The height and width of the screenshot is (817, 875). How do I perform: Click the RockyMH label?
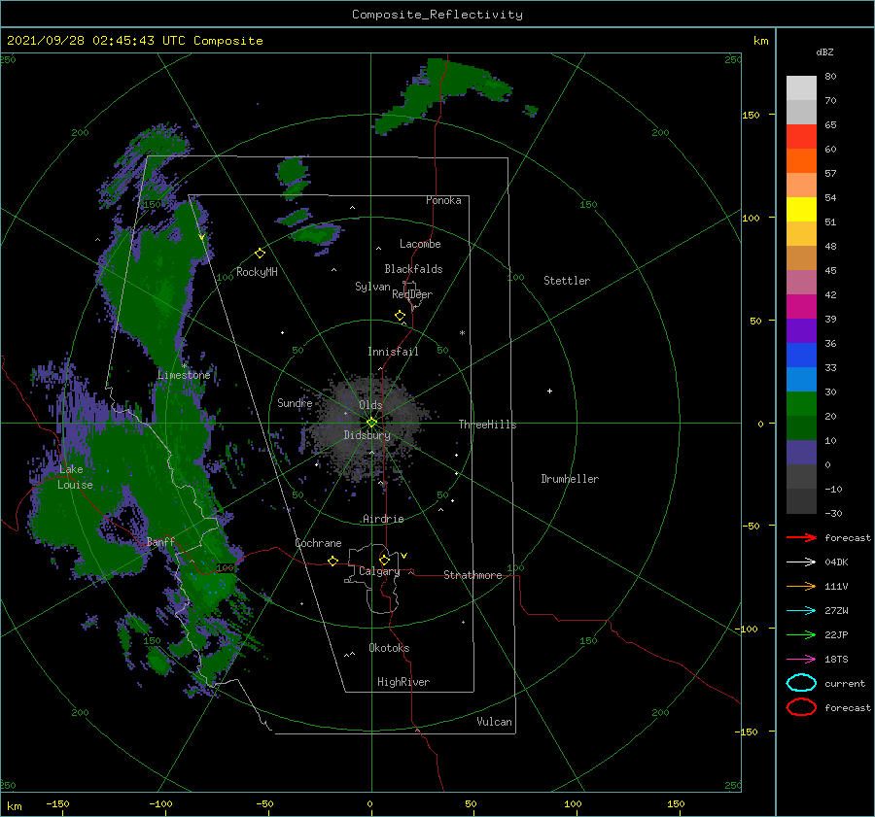coord(257,272)
